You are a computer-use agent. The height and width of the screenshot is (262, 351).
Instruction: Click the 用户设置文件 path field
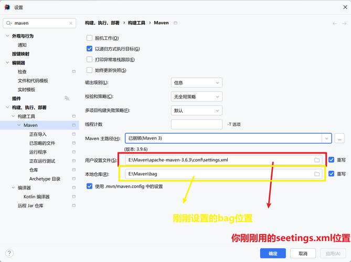[x=224, y=160]
